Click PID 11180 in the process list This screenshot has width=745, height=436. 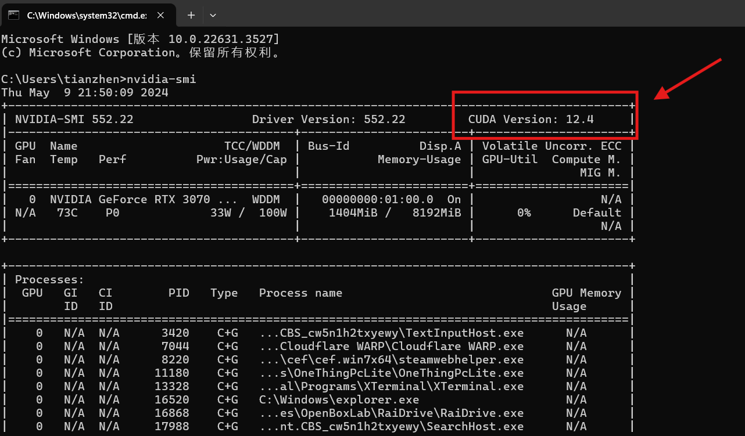point(172,373)
